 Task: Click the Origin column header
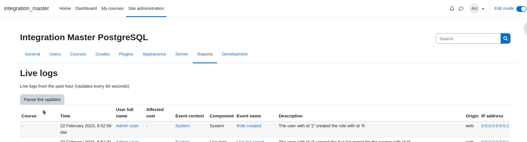point(472,116)
